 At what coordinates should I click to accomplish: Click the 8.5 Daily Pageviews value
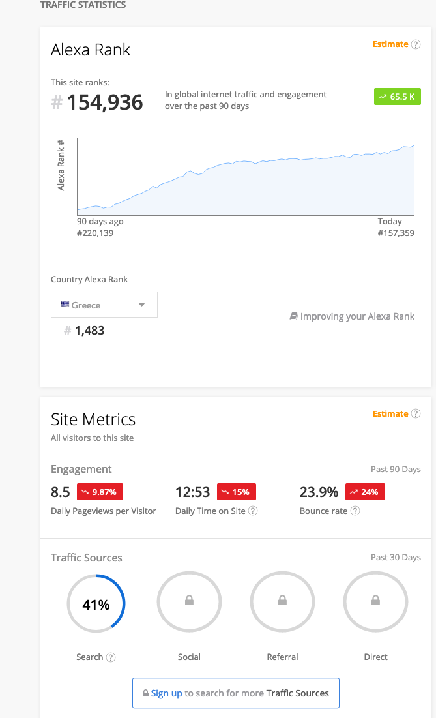[61, 492]
